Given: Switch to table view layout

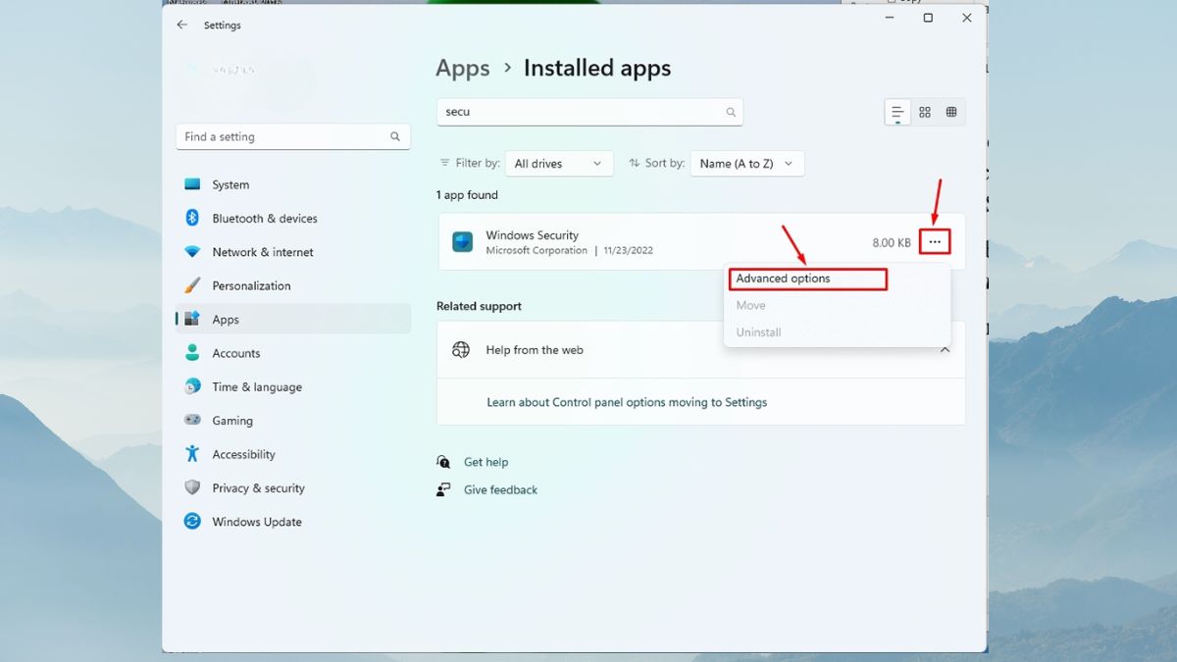Looking at the screenshot, I should 951,113.
